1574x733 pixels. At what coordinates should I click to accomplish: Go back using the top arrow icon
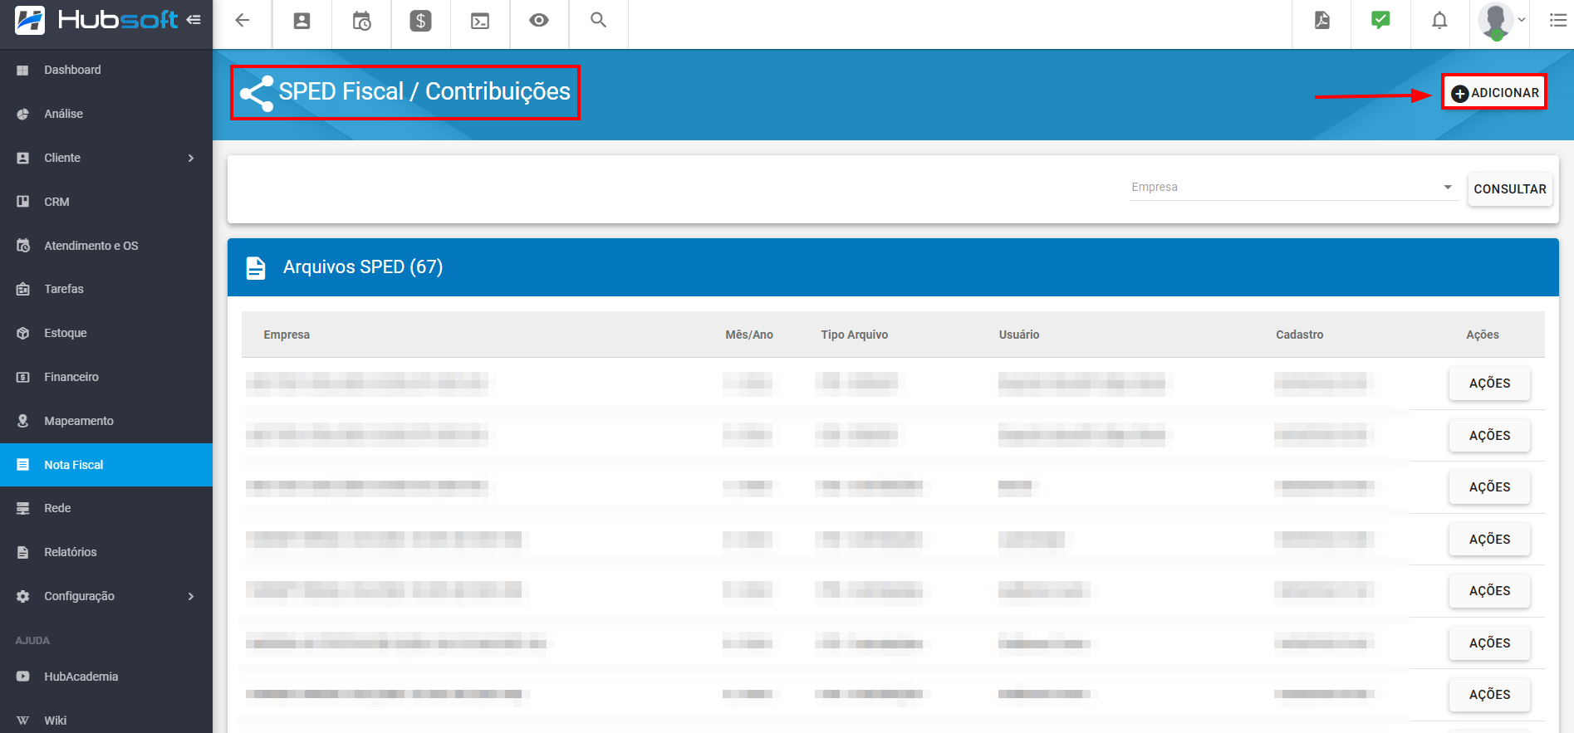pyautogui.click(x=243, y=21)
